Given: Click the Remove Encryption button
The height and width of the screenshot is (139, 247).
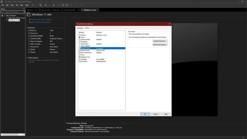Looking at the screenshot, I should coord(160,45).
